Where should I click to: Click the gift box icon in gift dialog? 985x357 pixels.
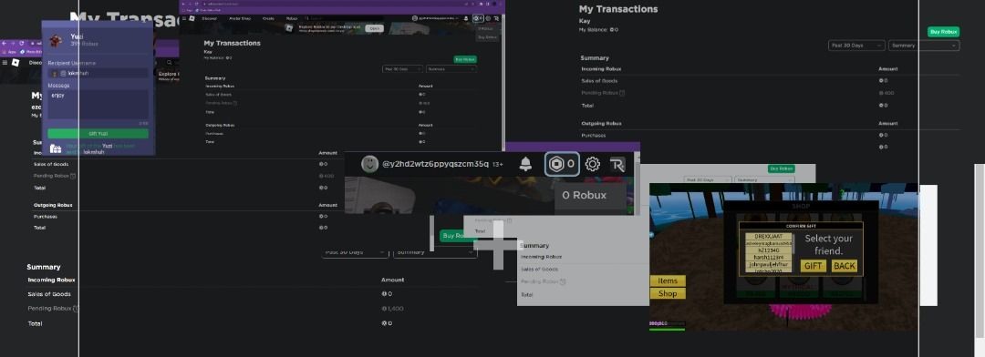click(x=56, y=148)
